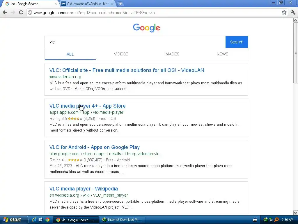Switch to the Old versions of Windows tab

coord(88,4)
